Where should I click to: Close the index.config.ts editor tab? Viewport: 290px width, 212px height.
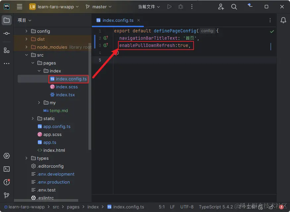(139, 20)
